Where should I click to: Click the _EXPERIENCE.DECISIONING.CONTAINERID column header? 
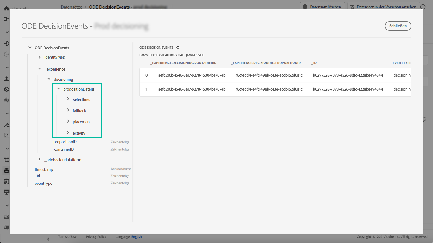(183, 63)
